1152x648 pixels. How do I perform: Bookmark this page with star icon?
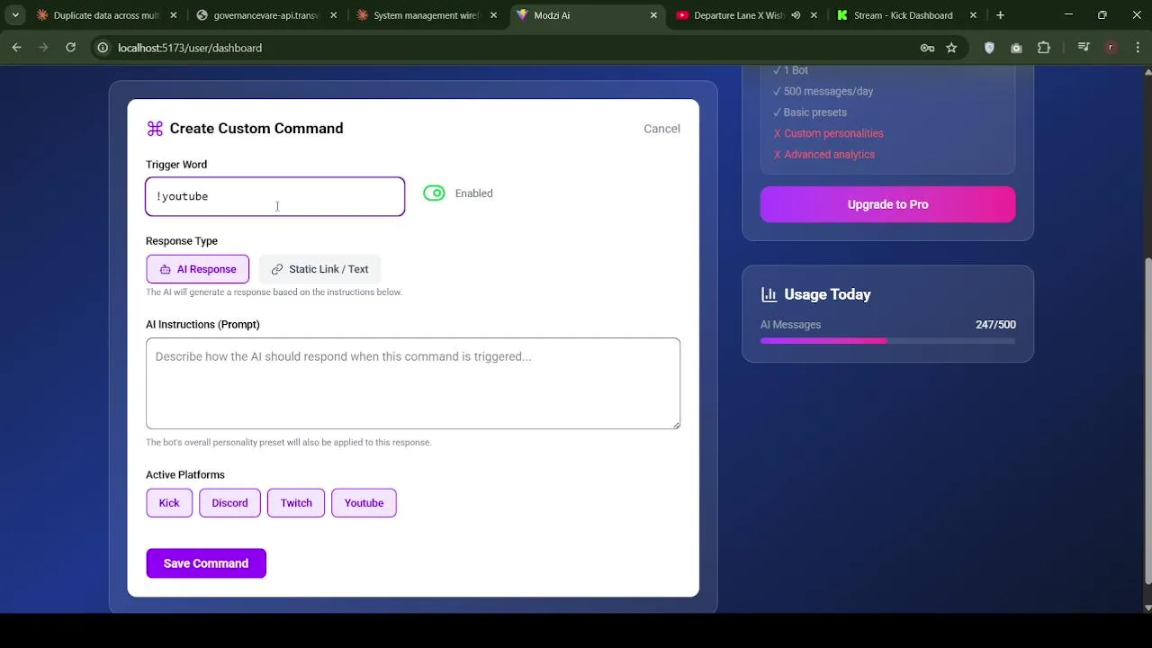click(x=951, y=48)
